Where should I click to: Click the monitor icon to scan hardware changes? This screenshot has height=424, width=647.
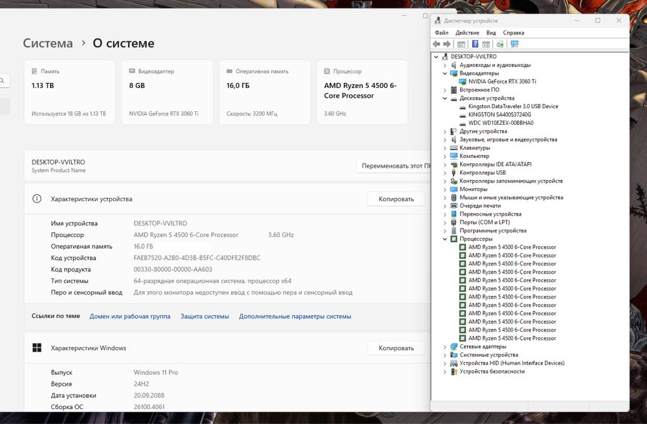click(x=514, y=44)
